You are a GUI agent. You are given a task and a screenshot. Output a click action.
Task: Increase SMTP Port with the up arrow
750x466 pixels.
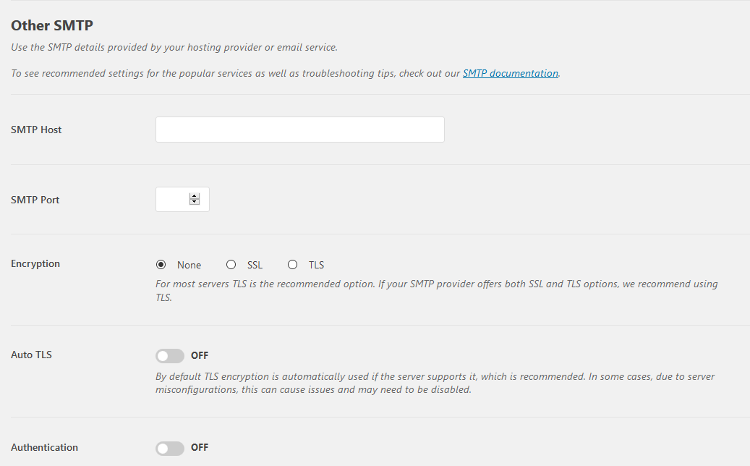coord(194,196)
